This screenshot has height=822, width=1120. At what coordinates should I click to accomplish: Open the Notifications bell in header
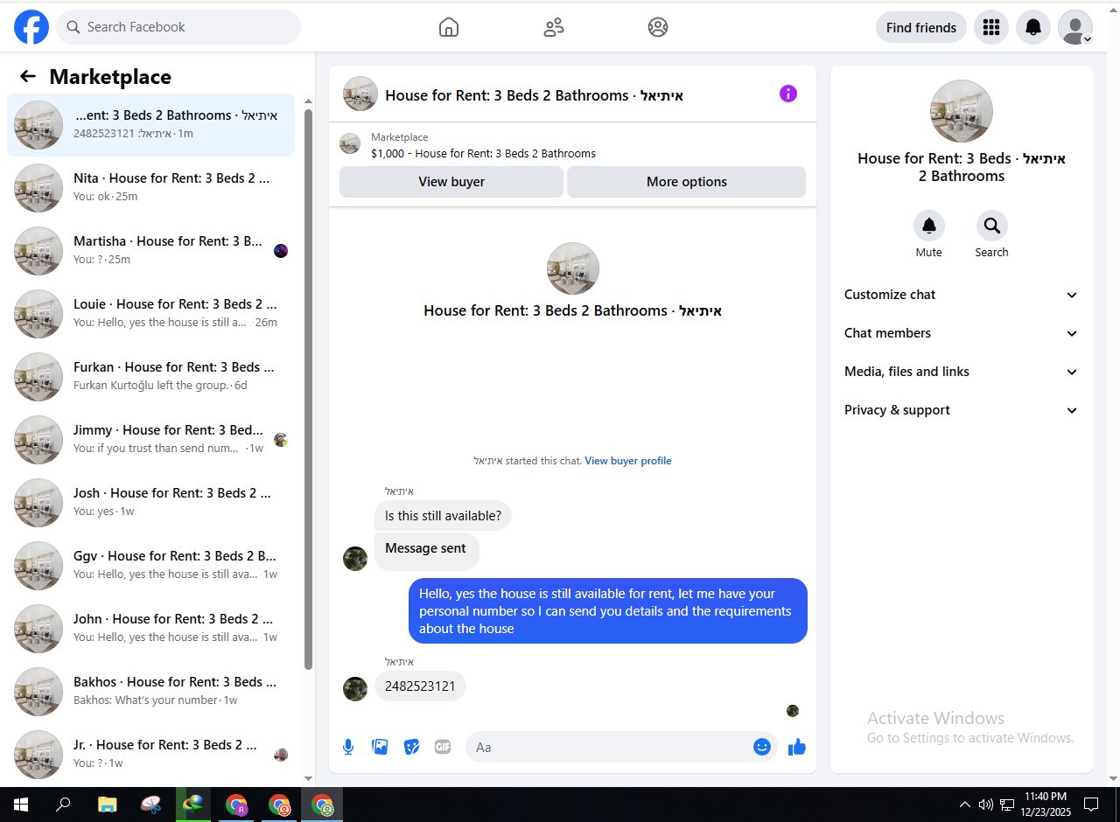click(1033, 27)
